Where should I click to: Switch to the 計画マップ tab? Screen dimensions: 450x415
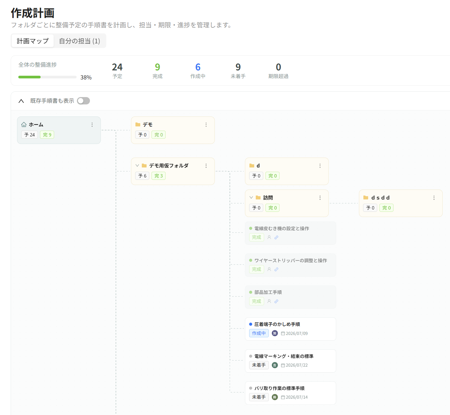pyautogui.click(x=33, y=41)
